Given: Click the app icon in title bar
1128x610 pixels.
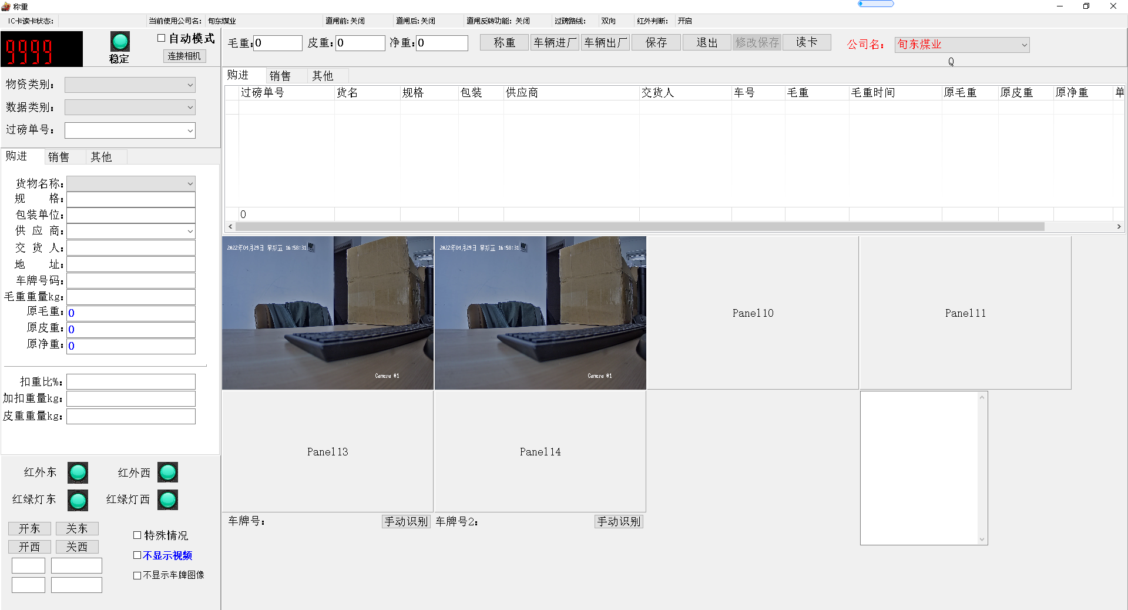Looking at the screenshot, I should [6, 6].
